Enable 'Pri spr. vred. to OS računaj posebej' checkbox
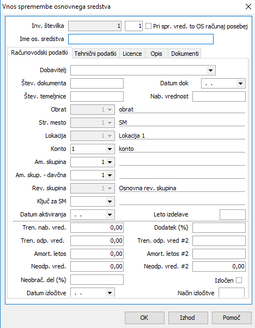This screenshot has height=328, width=255. tap(148, 26)
